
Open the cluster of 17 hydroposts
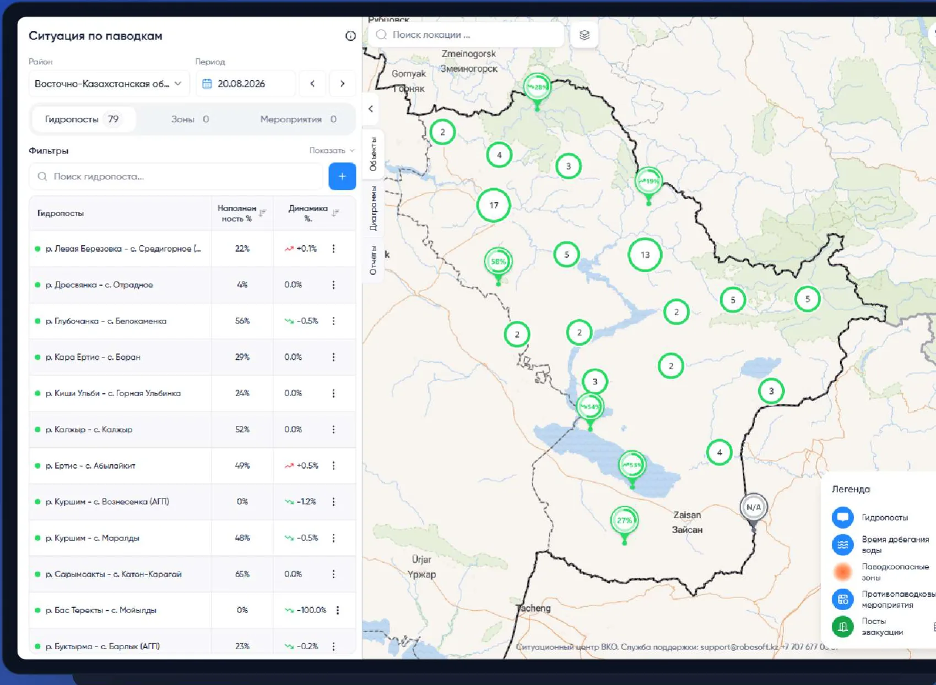494,205
